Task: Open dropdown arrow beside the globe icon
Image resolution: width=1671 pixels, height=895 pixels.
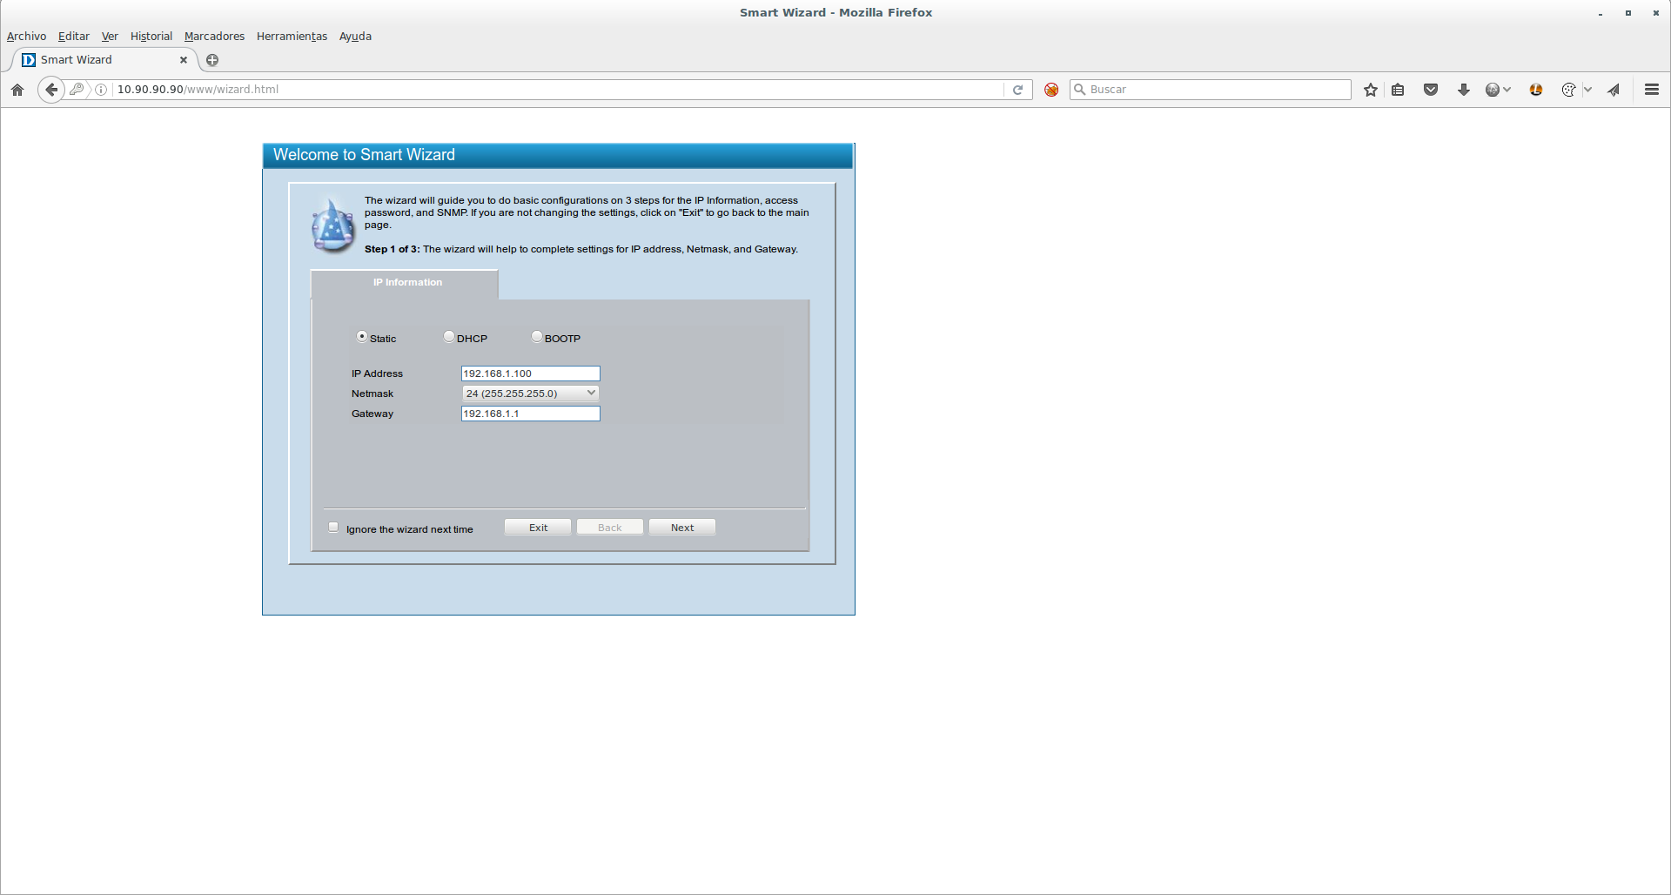Action: 1507,90
